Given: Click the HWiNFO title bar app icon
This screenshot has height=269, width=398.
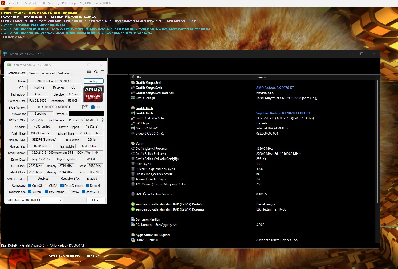Looking at the screenshot, I should pyautogui.click(x=5, y=54).
